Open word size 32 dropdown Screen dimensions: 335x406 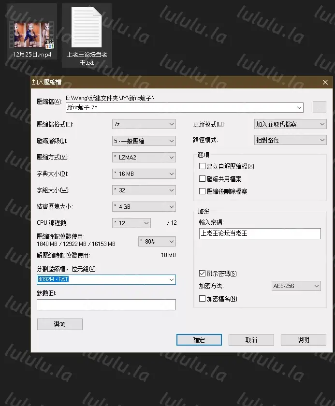pos(144,190)
